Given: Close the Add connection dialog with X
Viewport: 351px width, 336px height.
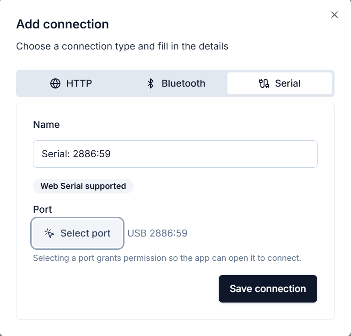Looking at the screenshot, I should pos(335,15).
